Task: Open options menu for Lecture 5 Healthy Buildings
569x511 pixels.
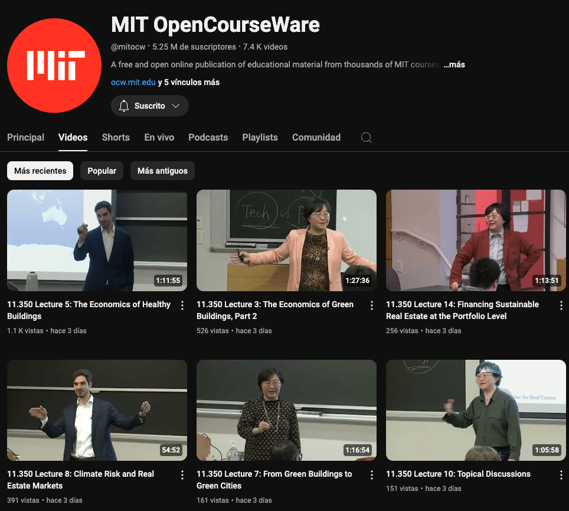Action: 182,305
